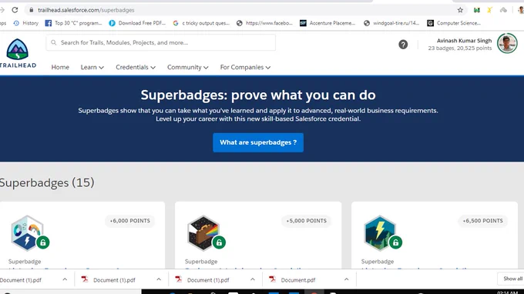
Task: Click the Avinash Kumar Singh name
Action: [x=464, y=40]
